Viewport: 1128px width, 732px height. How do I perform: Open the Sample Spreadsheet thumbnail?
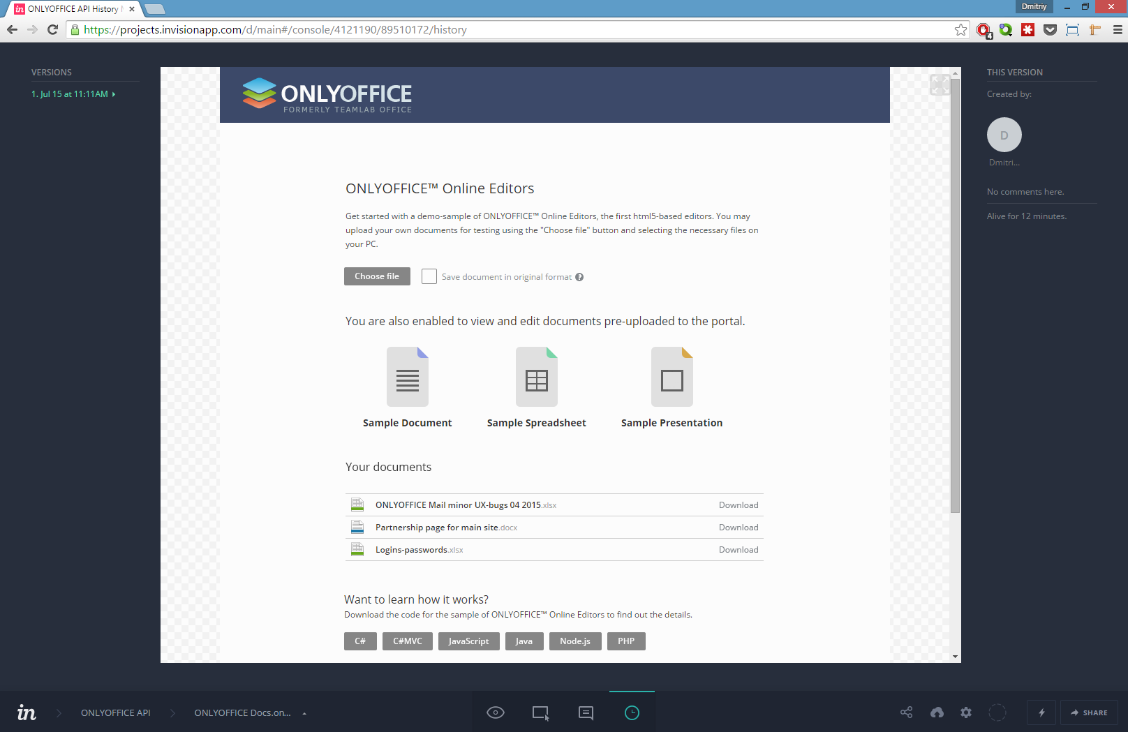tap(537, 377)
